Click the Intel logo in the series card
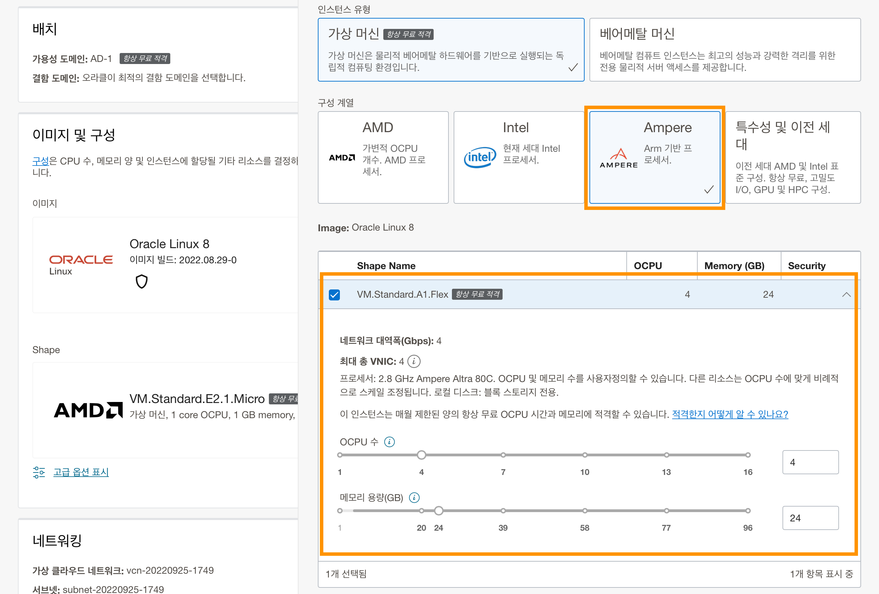Screen dimensions: 879x594 point(480,157)
